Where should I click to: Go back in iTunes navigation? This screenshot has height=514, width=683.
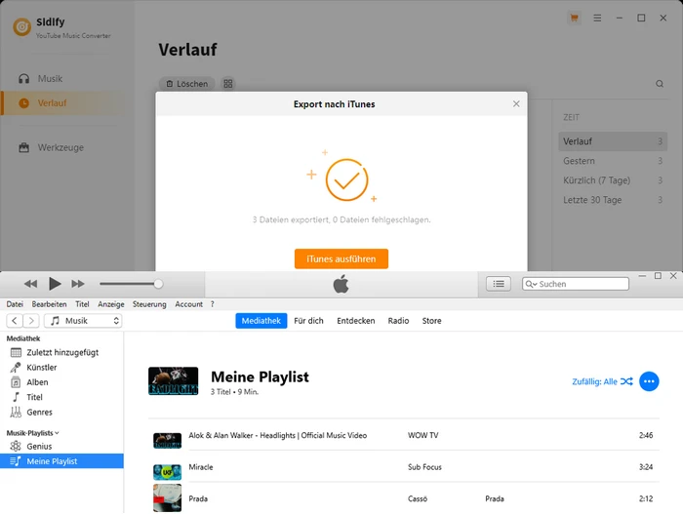coord(15,321)
